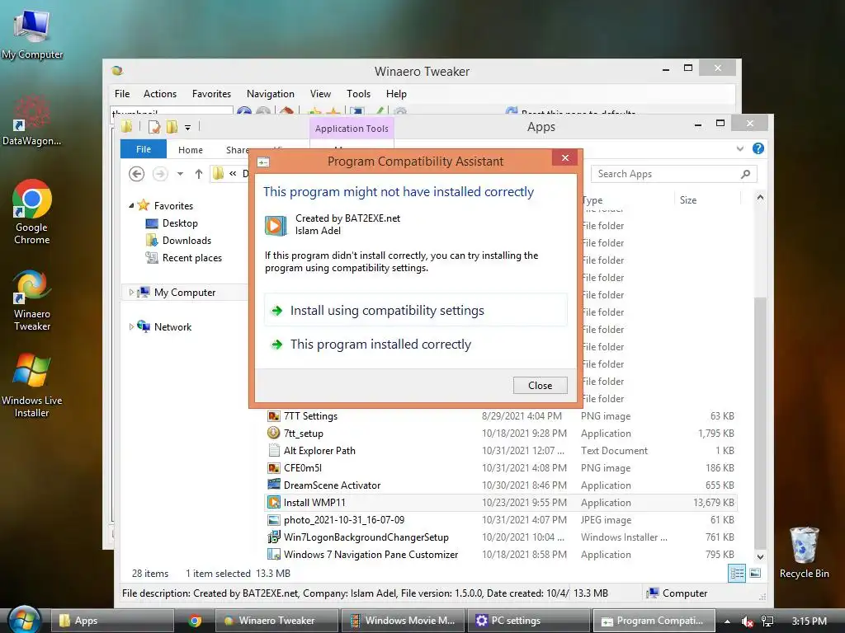Expand the Network tree node
The width and height of the screenshot is (845, 633).
(131, 326)
